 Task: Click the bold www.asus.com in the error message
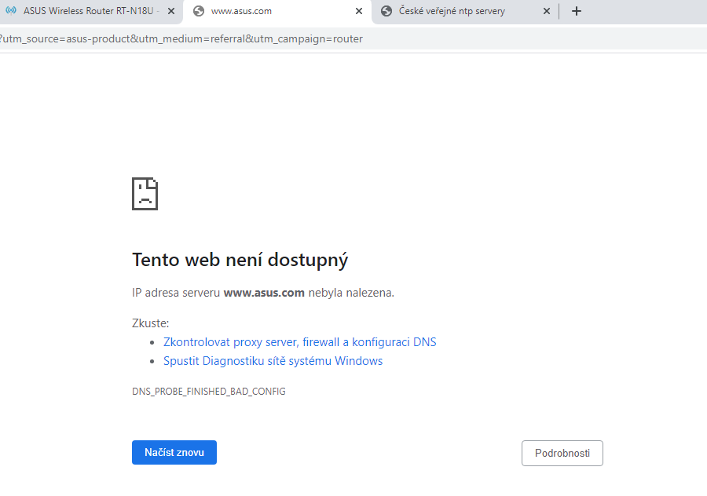pos(264,293)
